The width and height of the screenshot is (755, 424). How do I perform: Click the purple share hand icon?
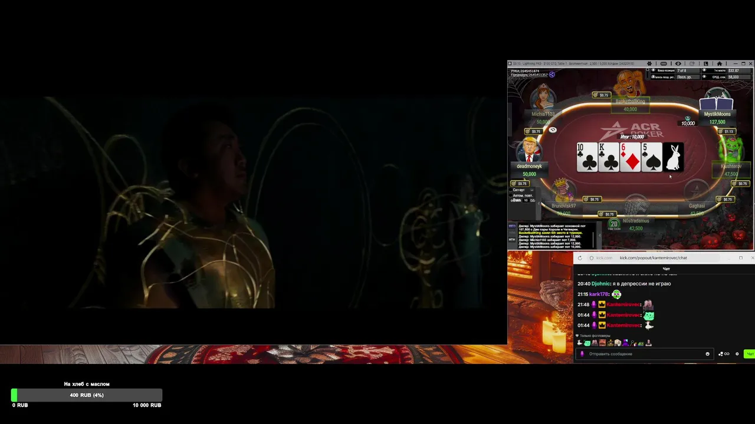coord(552,75)
